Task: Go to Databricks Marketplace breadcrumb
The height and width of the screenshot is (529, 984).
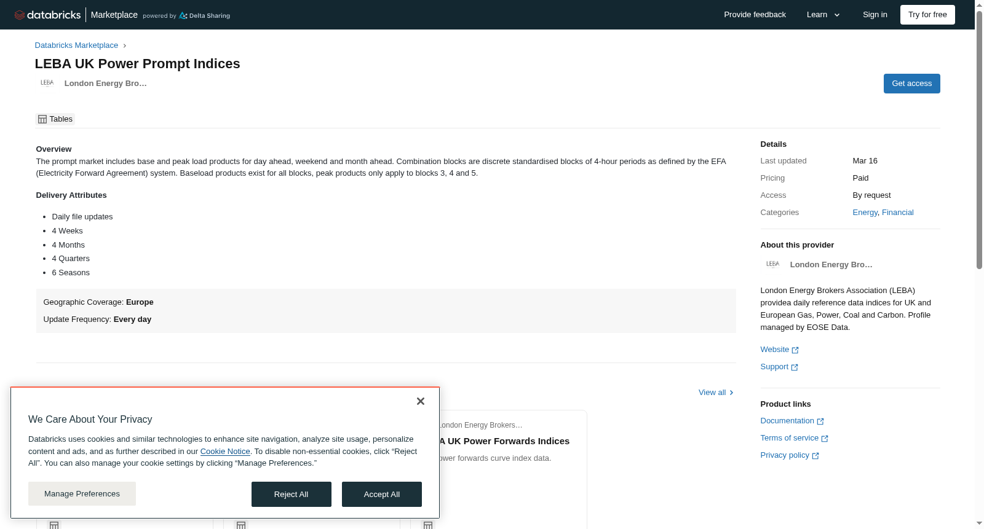Action: [76, 45]
